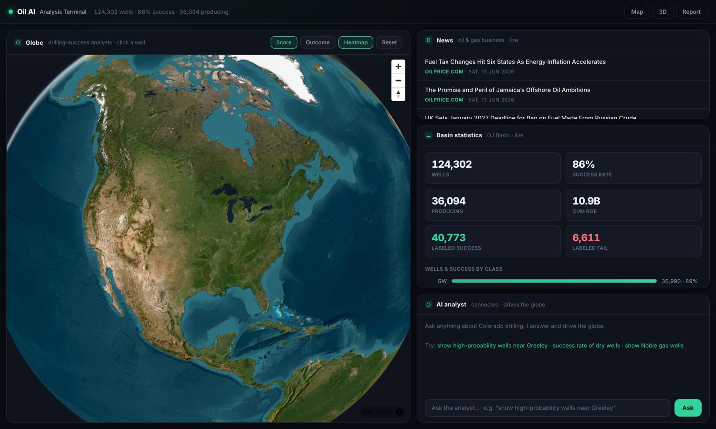Click the News panel icon
Image resolution: width=716 pixels, height=429 pixels.
coord(429,40)
